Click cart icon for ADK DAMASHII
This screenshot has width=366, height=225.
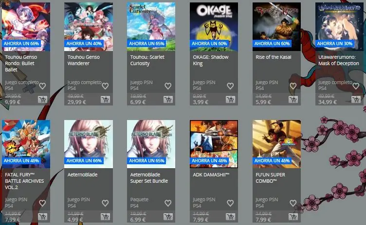(230, 217)
